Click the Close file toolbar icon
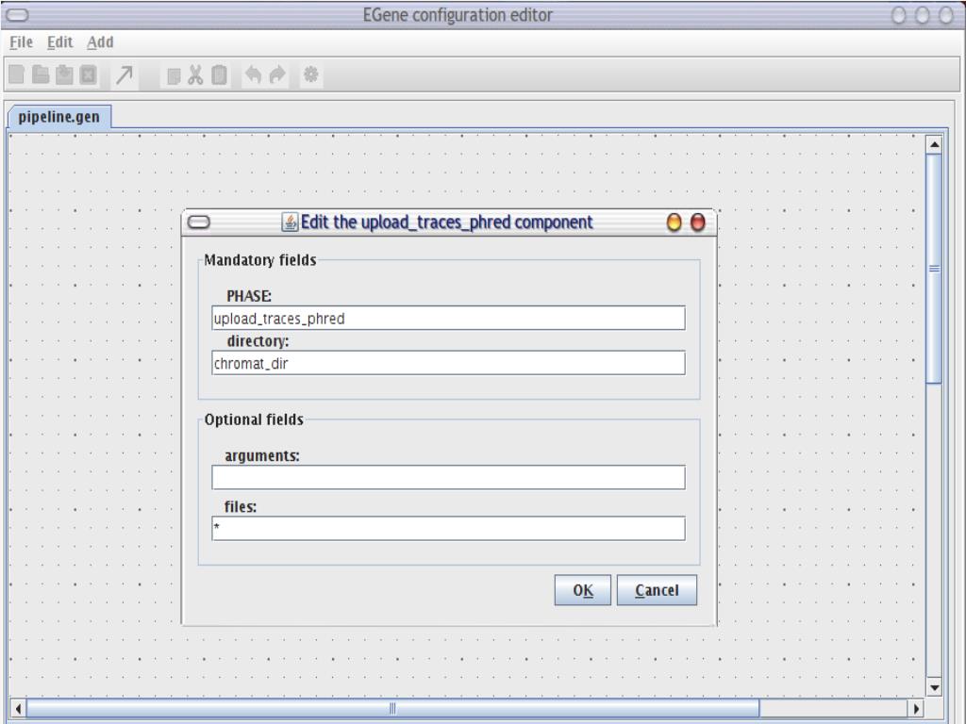The image size is (966, 724). click(88, 75)
